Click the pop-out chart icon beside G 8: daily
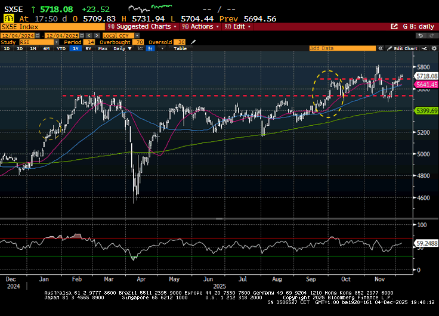This screenshot has width=439, height=316. pos(394,27)
